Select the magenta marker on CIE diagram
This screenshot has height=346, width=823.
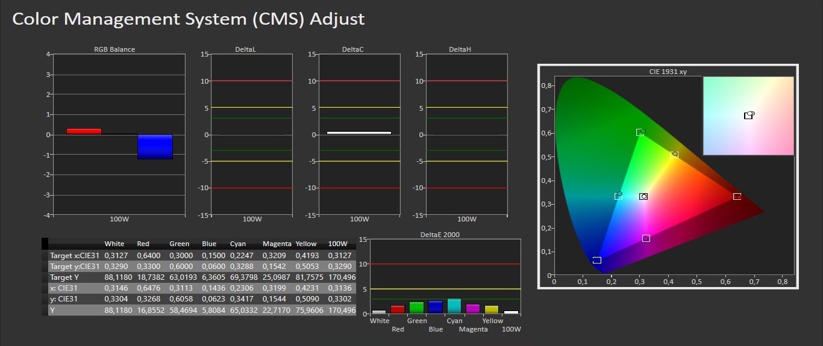(646, 238)
